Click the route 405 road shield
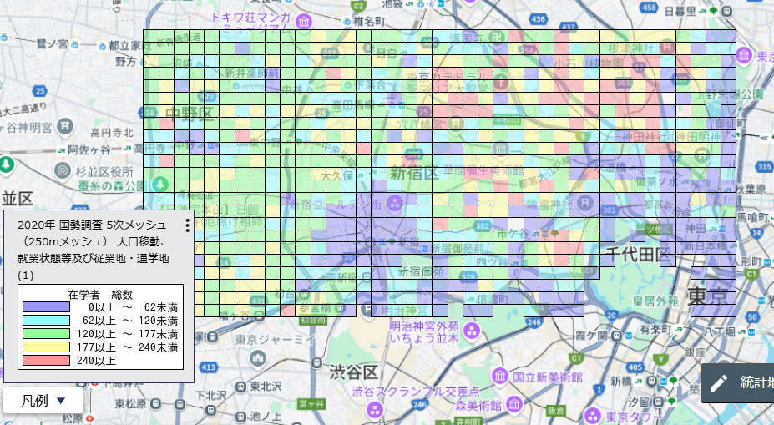 click(635, 367)
